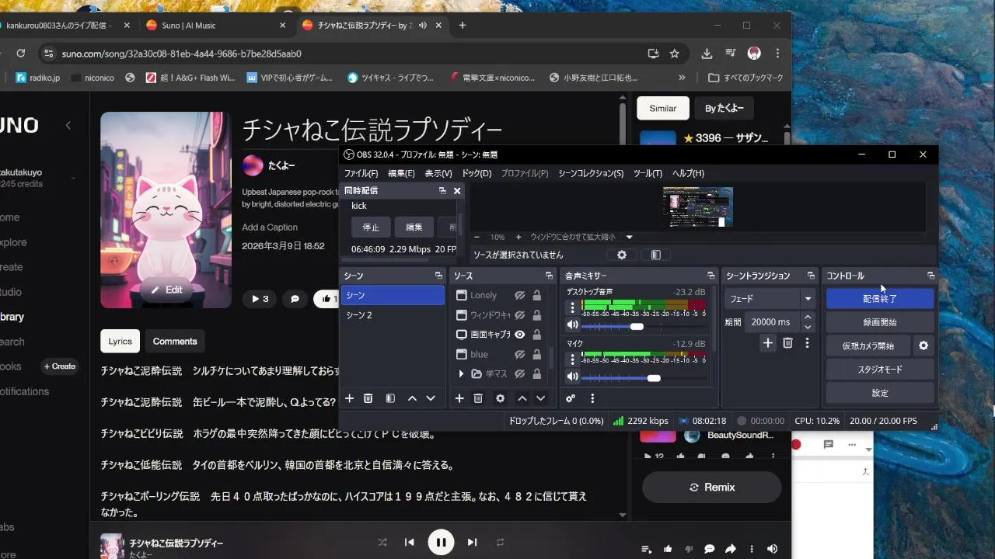Click Remix button on Suno page
The width and height of the screenshot is (995, 559).
(x=711, y=487)
